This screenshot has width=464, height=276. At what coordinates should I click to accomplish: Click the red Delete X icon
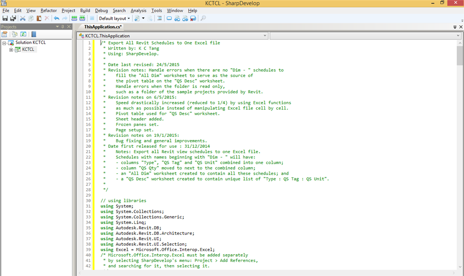47,18
